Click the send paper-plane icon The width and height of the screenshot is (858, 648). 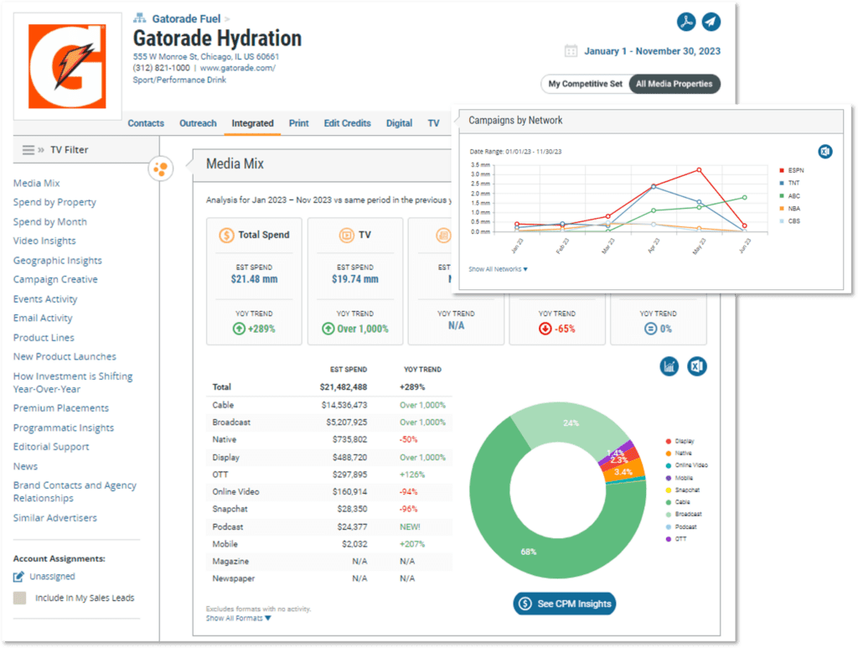pos(711,22)
